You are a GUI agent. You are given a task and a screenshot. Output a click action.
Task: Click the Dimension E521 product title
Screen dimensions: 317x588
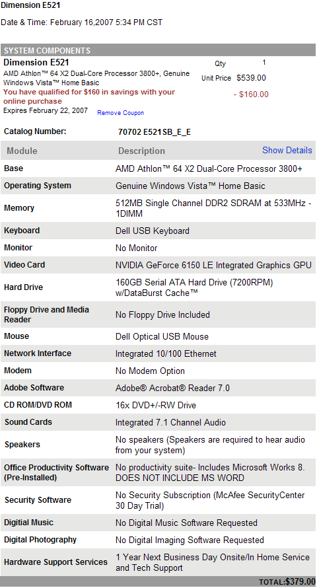point(36,63)
